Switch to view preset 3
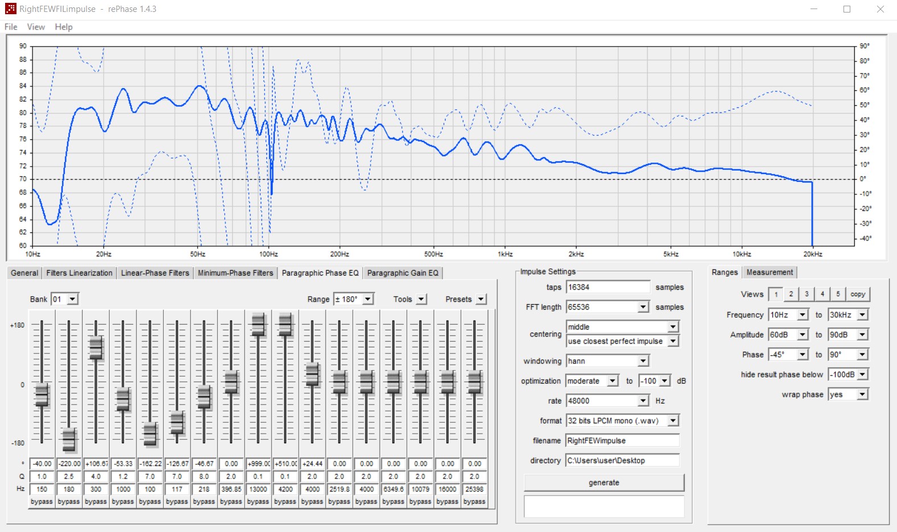897x532 pixels. 807,294
